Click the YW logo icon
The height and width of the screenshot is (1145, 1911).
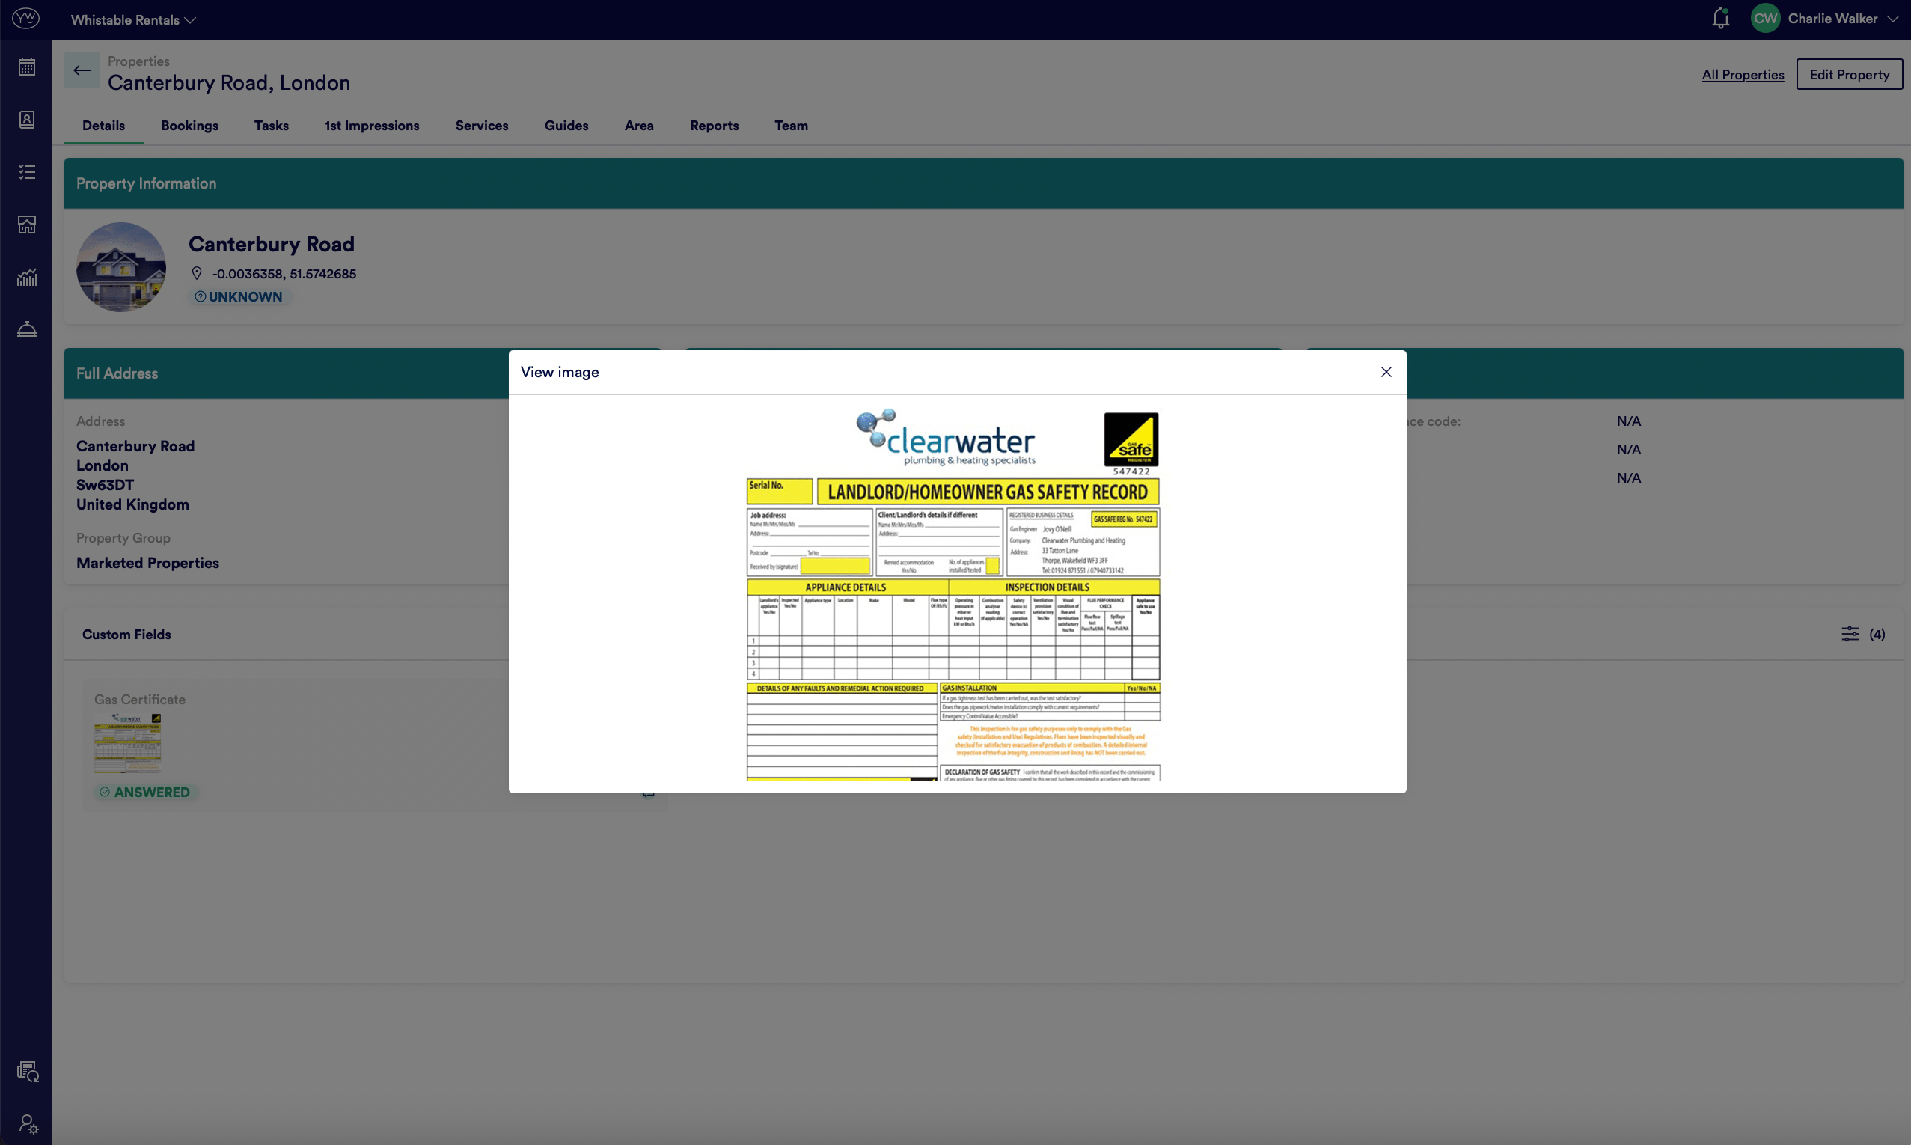pyautogui.click(x=26, y=19)
